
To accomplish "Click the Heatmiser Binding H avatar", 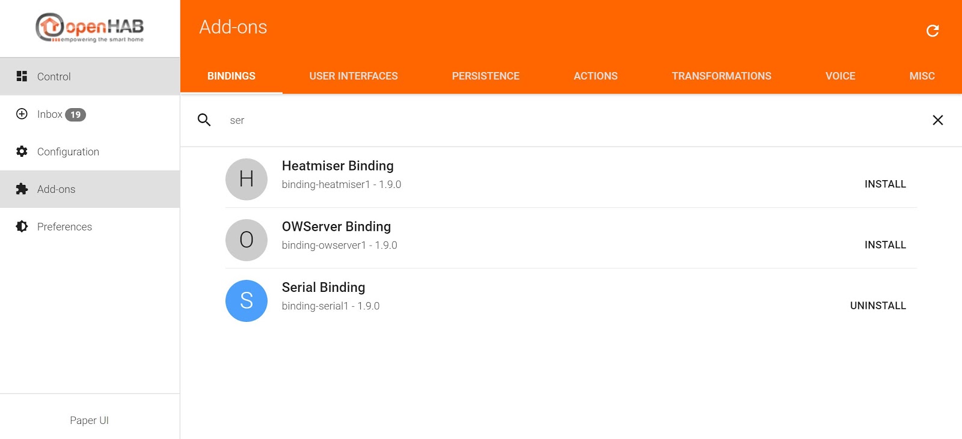I will coord(247,179).
